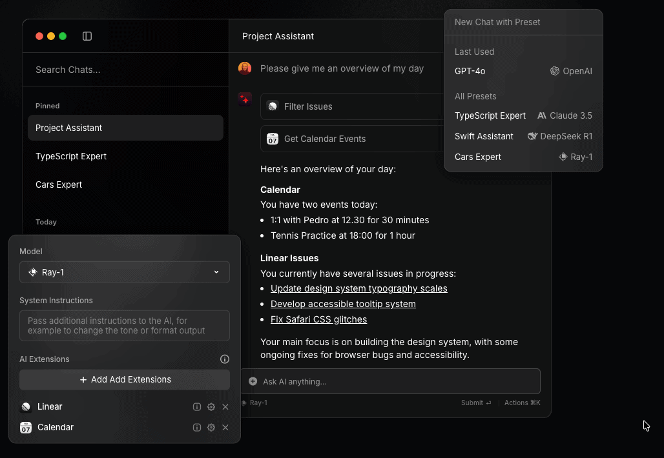Viewport: 664px width, 458px height.
Task: Click the Calendar icon on Get Calendar Events card
Action: point(273,138)
